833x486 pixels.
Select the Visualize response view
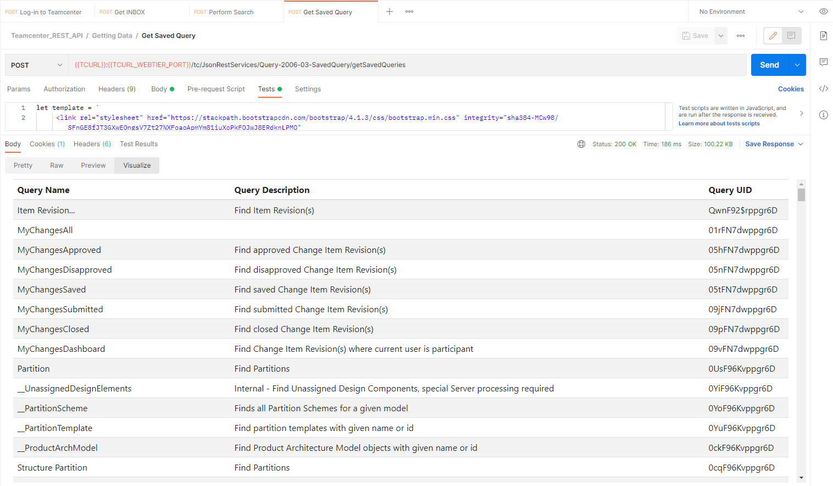(x=137, y=165)
